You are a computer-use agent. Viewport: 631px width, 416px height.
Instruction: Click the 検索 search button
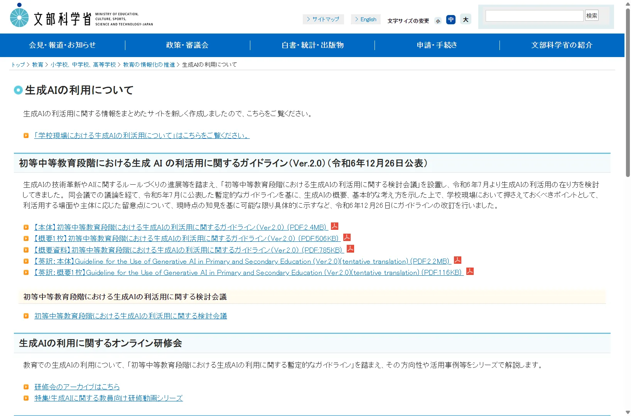pos(592,15)
